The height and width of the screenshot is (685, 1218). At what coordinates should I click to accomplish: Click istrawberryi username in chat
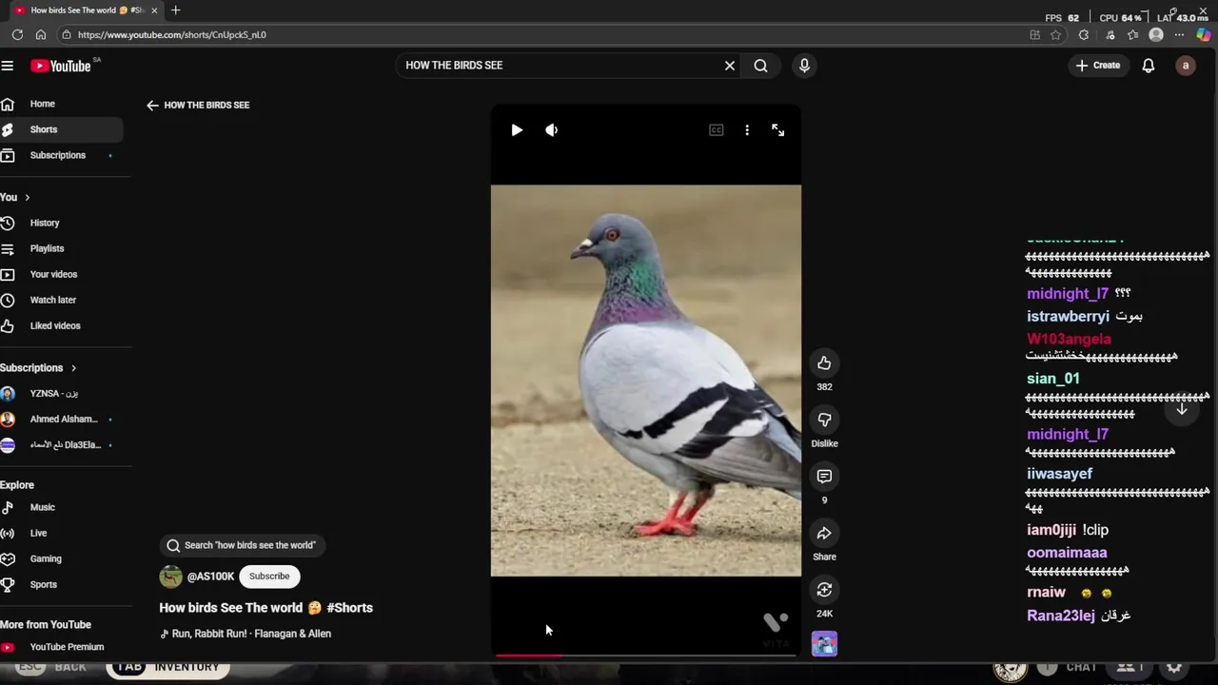(x=1068, y=316)
